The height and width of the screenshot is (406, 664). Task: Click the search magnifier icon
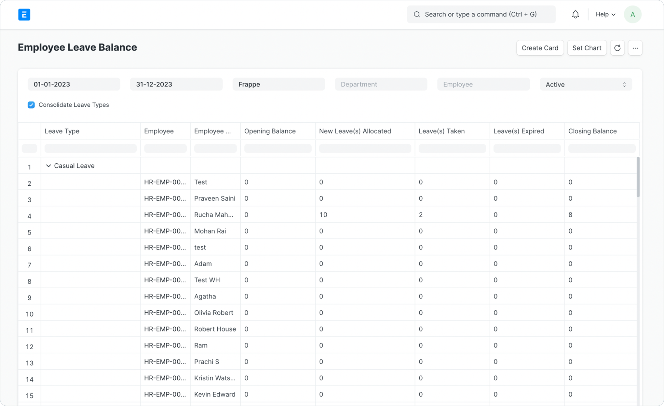click(x=417, y=15)
